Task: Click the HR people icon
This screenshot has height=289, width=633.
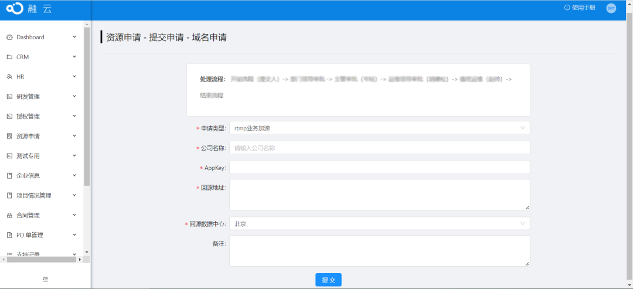Action: [x=9, y=77]
